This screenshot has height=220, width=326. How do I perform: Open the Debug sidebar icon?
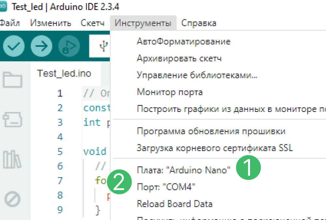click(x=12, y=199)
